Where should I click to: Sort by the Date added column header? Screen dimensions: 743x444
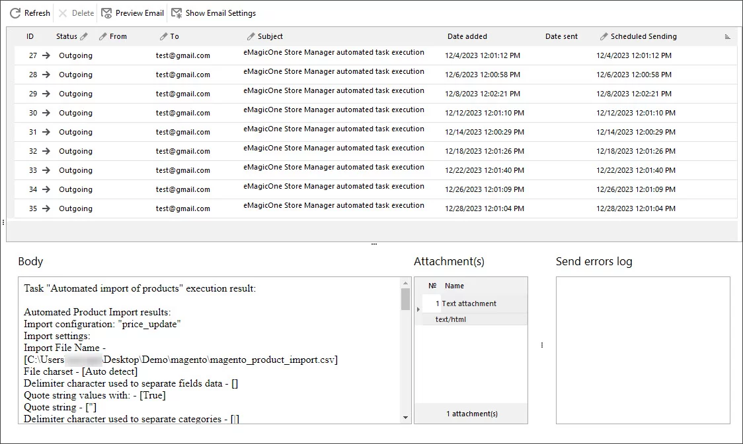(x=467, y=36)
